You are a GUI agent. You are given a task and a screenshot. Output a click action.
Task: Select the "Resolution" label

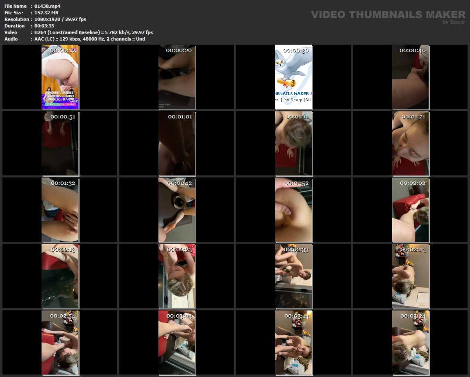coord(16,19)
